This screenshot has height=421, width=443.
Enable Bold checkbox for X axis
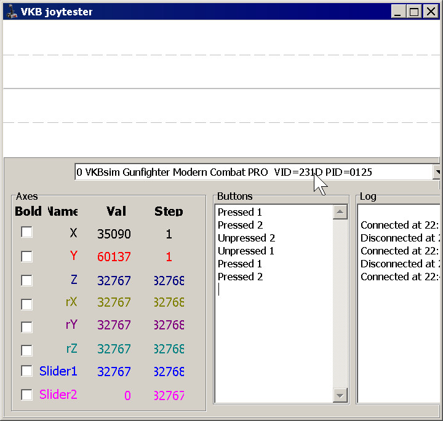[26, 232]
